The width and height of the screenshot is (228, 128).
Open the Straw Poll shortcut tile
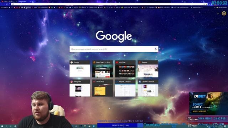pyautogui.click(x=103, y=88)
